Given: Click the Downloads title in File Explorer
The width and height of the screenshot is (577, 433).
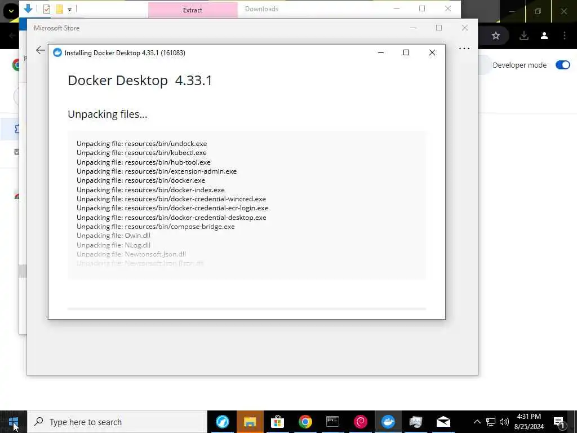Looking at the screenshot, I should pos(261,9).
